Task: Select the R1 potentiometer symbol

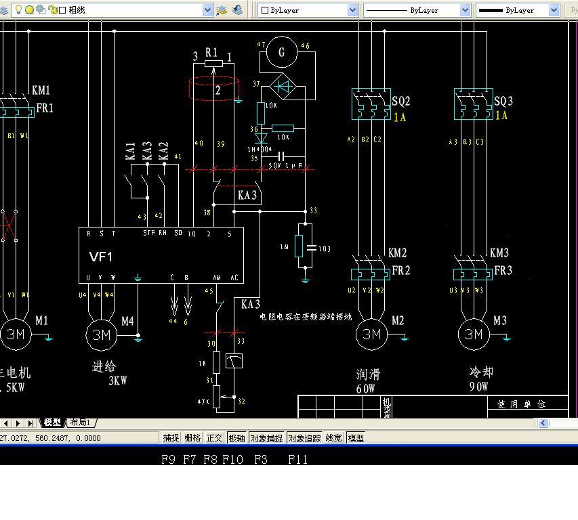Action: click(x=213, y=64)
